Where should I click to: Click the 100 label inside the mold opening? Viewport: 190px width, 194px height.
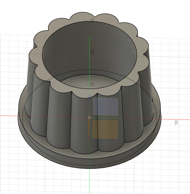[92, 52]
